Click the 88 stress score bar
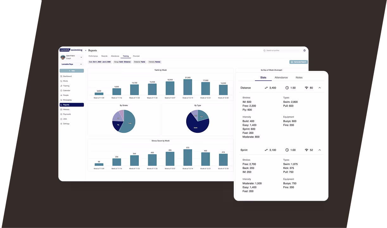Screen dimensions: 387x228 [x=99, y=164]
